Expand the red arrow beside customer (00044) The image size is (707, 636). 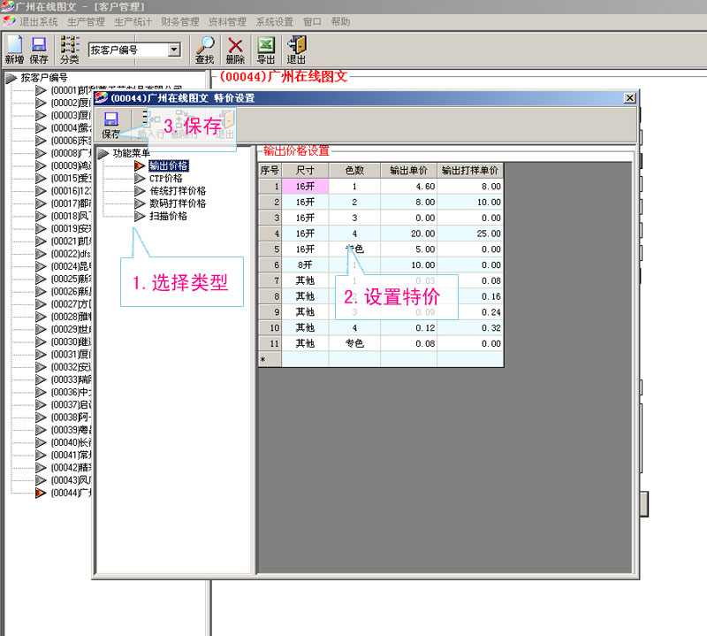(x=41, y=493)
